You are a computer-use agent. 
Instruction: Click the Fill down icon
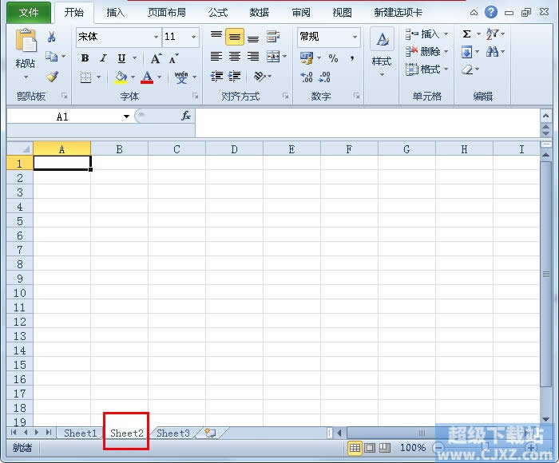coord(466,52)
